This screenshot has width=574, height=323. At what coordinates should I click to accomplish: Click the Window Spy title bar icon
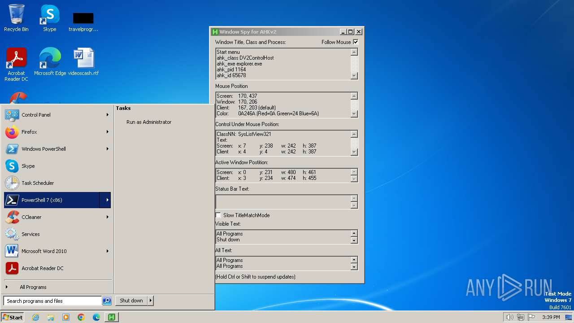[x=215, y=32]
